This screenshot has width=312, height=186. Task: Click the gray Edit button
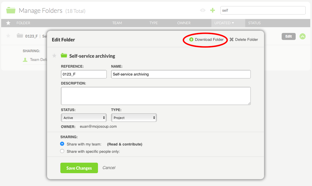click(x=288, y=36)
